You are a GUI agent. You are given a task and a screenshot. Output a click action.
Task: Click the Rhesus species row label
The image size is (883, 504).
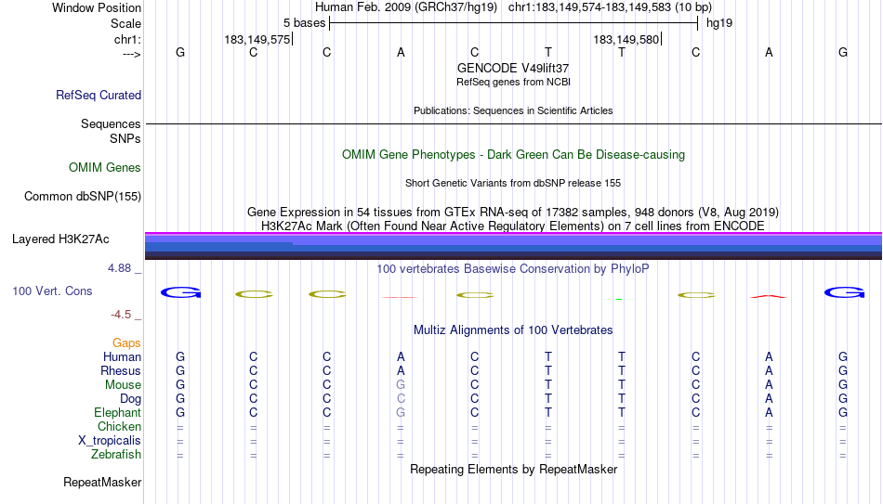pyautogui.click(x=121, y=370)
